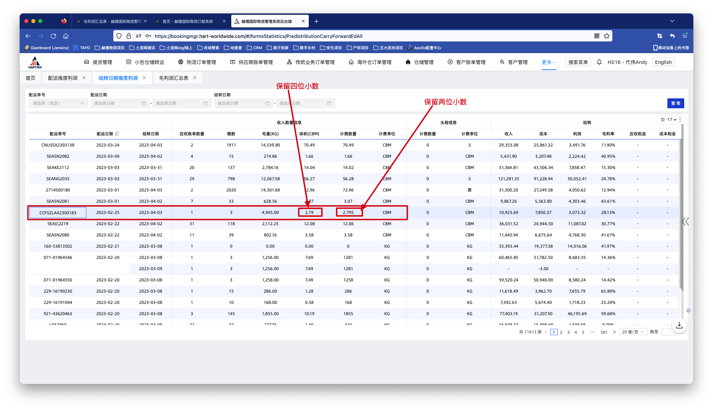
Task: Close the 配运维度利润 tab
Action: (84, 78)
